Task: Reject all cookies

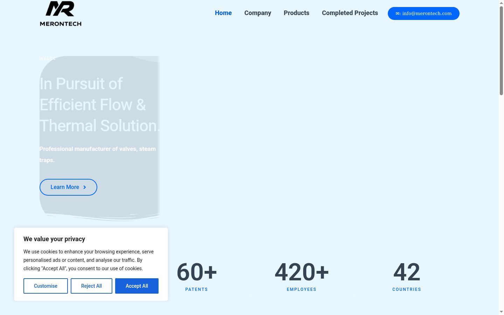Action: pos(91,286)
